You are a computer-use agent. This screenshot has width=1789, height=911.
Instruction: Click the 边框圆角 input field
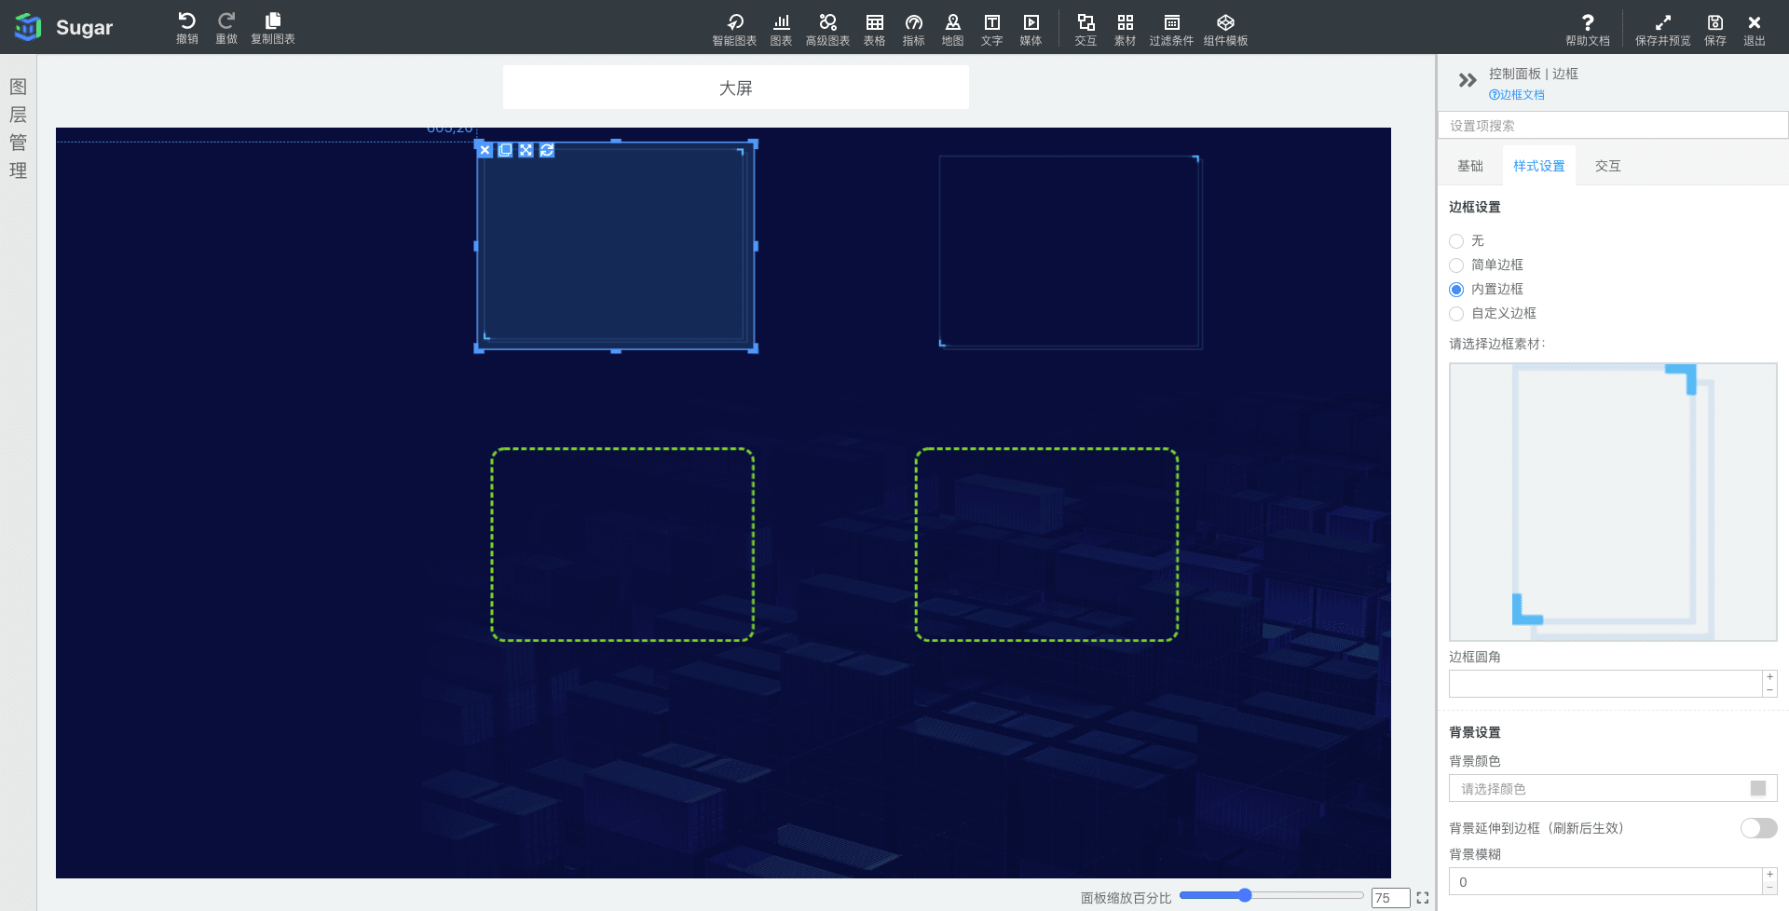(1605, 684)
